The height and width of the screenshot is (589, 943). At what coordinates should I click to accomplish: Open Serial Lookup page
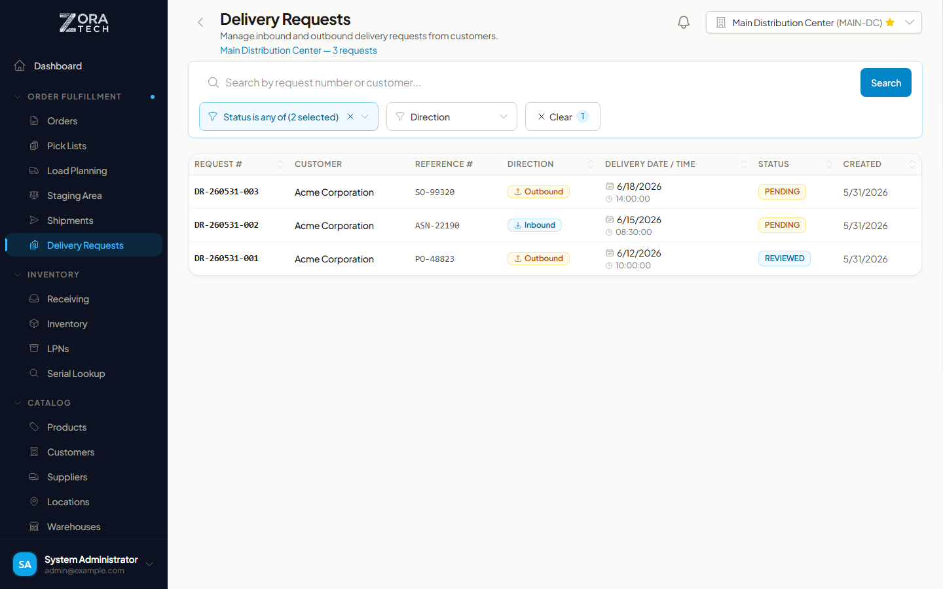pyautogui.click(x=84, y=373)
